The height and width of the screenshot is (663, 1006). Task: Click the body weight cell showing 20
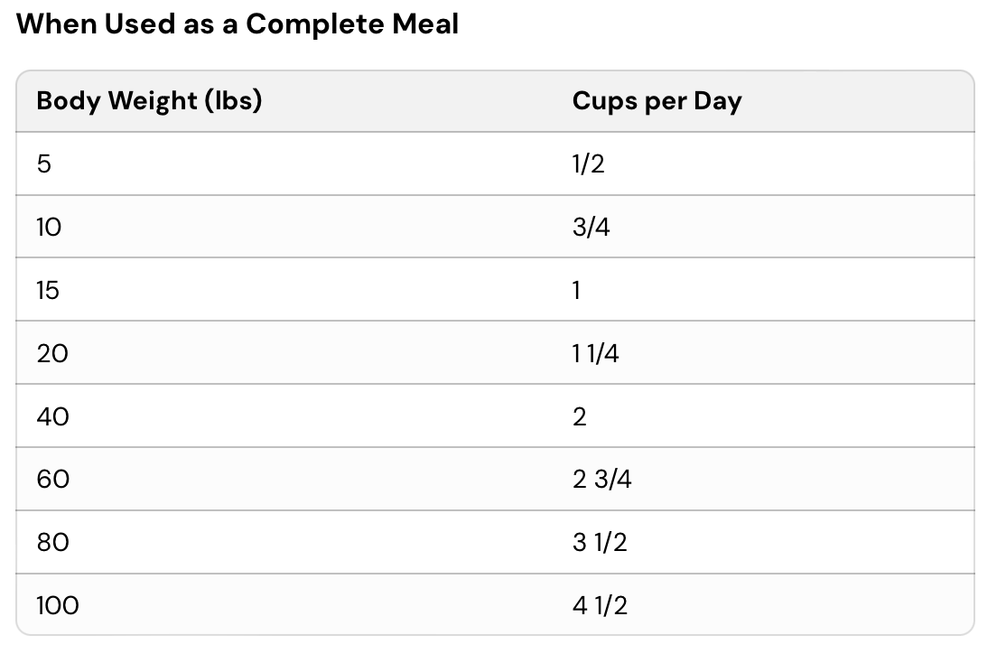52,354
